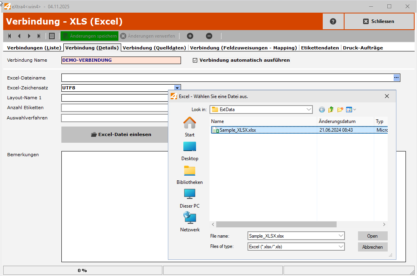Add a new record with the plus icon
Screen dimensions: 417x276
(190, 36)
